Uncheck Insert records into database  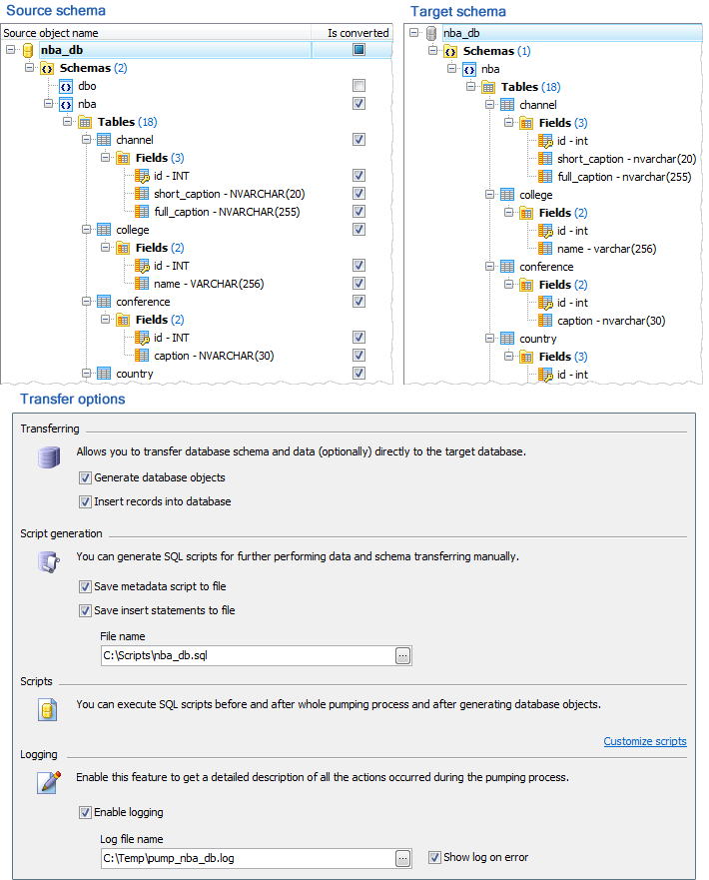point(85,501)
